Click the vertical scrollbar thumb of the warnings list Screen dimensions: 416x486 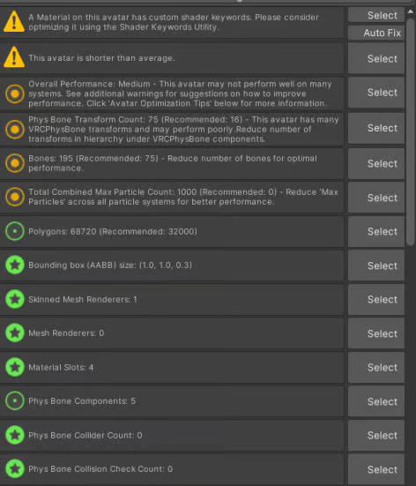(x=411, y=131)
